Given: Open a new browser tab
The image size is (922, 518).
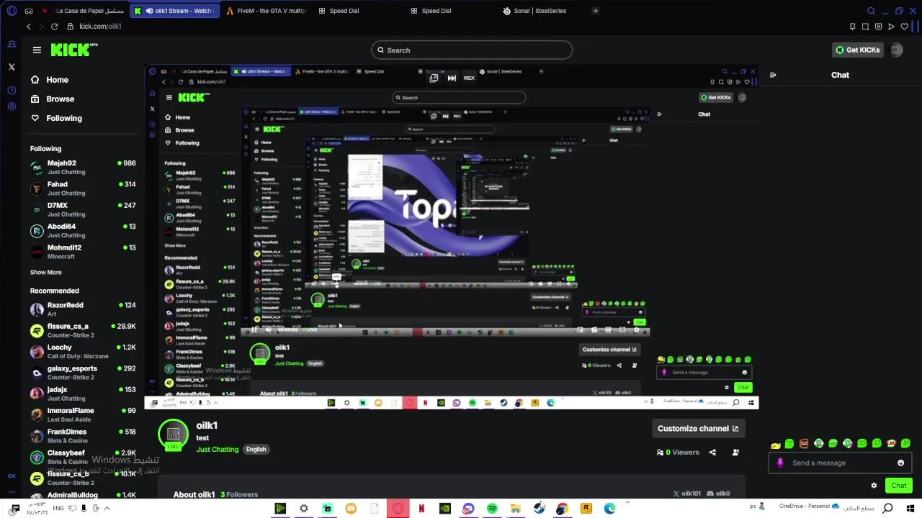Looking at the screenshot, I should [595, 11].
